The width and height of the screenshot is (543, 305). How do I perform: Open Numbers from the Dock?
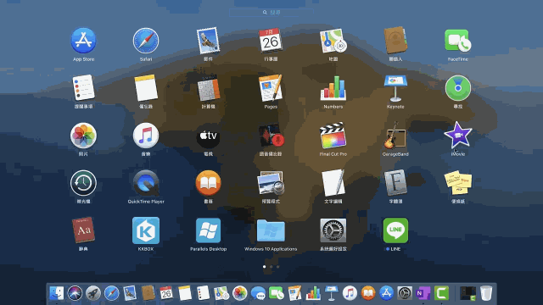(313, 293)
